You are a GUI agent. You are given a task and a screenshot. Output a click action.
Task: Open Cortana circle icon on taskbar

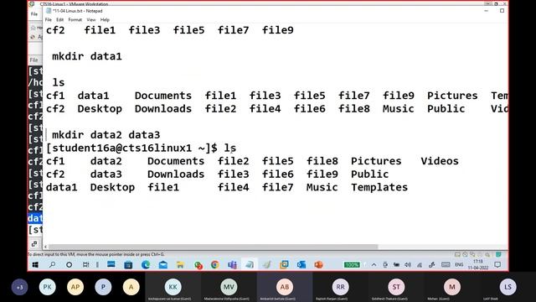coord(69,265)
